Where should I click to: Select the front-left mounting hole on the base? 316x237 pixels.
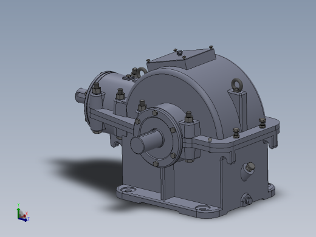click(128, 190)
